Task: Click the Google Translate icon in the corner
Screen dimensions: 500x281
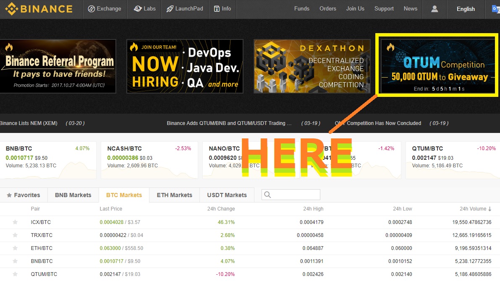Action: point(496,9)
